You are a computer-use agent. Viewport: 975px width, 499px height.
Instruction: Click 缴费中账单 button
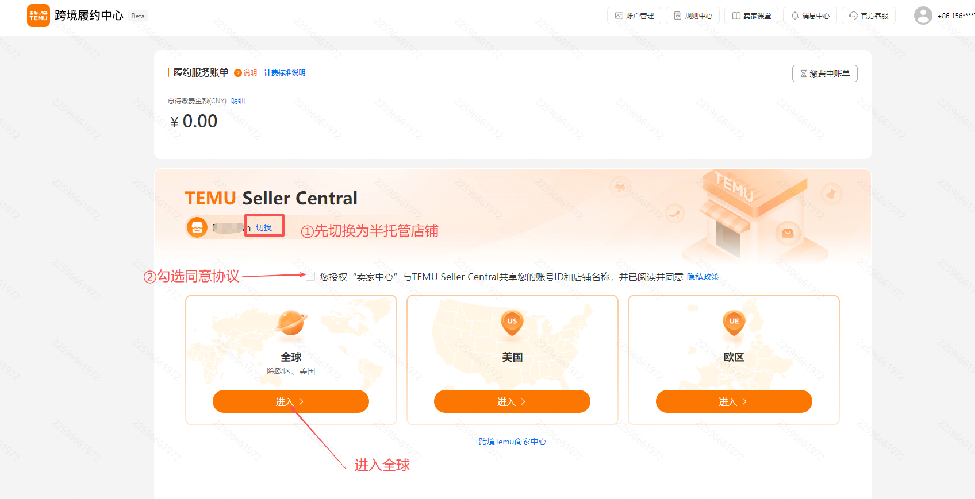tap(825, 74)
